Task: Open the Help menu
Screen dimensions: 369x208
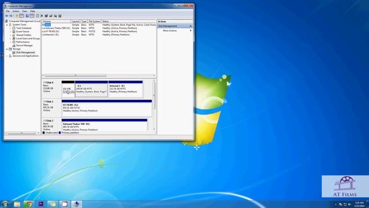Action: pyautogui.click(x=32, y=11)
